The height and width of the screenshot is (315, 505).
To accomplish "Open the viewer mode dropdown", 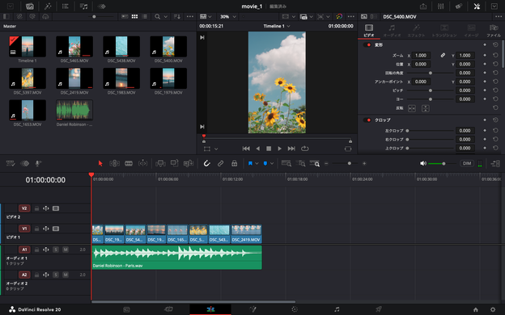I will [x=206, y=17].
